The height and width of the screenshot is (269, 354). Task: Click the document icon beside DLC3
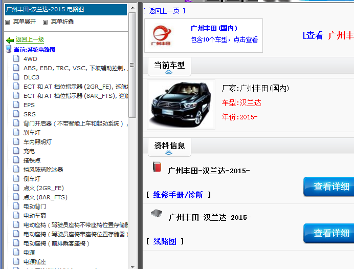click(x=16, y=77)
